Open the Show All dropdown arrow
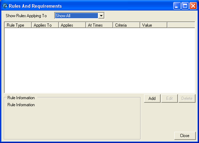199x143 pixels. (x=101, y=16)
